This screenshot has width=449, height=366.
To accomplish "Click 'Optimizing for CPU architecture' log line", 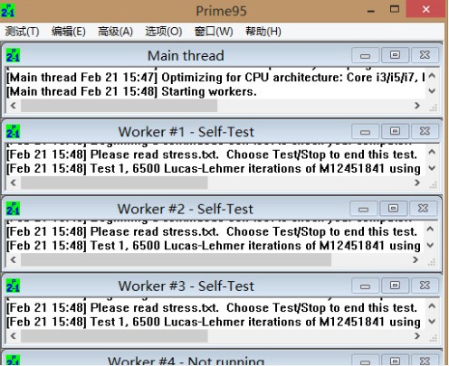I will pyautogui.click(x=215, y=77).
